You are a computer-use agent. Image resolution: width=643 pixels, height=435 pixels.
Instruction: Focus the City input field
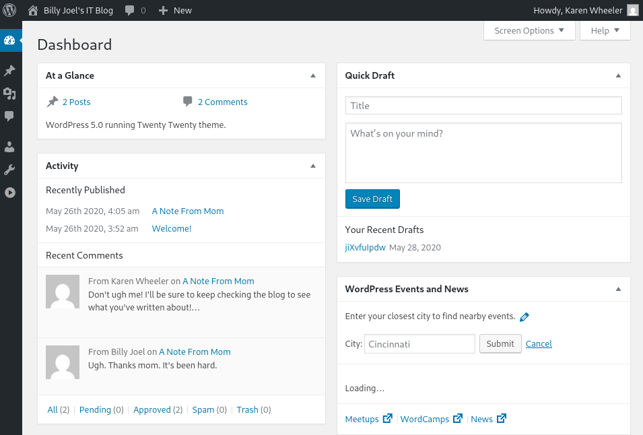[419, 343]
